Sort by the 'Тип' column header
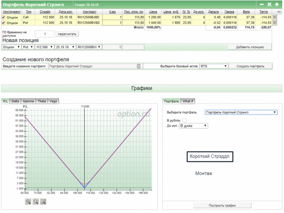Viewport: 284px width, 213px height. (28, 12)
